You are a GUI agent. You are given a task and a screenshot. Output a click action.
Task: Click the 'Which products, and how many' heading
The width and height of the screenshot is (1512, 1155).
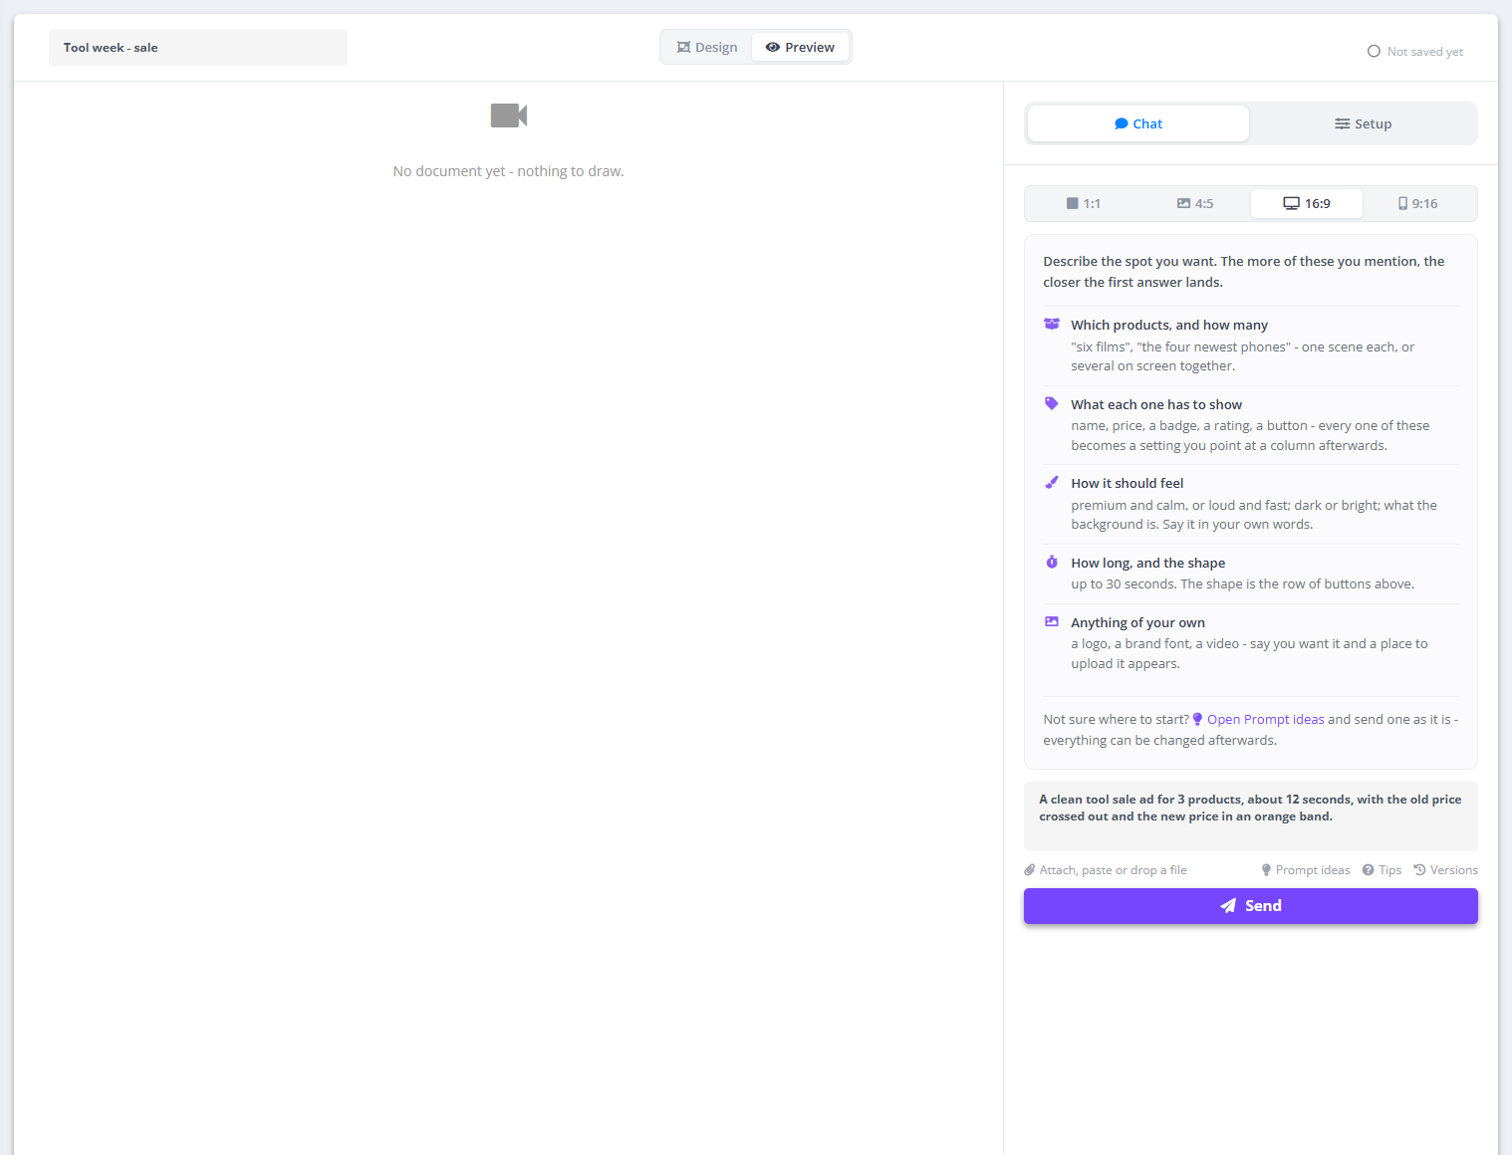pos(1169,325)
